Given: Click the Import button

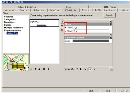Looking at the screenshot, I should coord(109,15).
